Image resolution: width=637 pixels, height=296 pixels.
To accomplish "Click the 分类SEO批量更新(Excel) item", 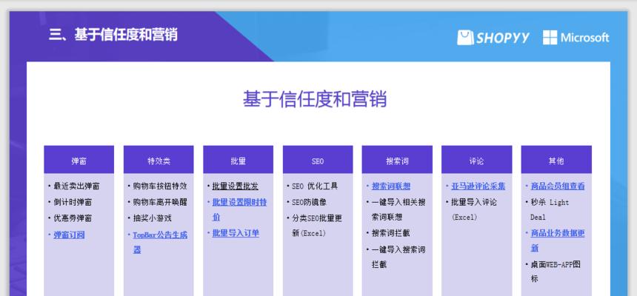I will (317, 226).
